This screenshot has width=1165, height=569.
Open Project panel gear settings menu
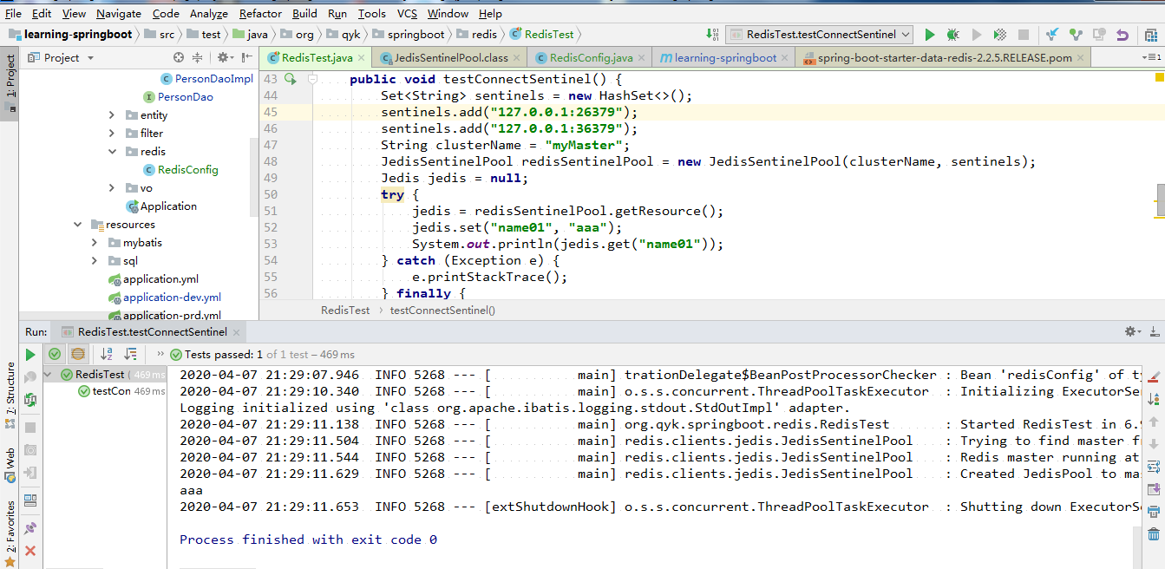(225, 57)
